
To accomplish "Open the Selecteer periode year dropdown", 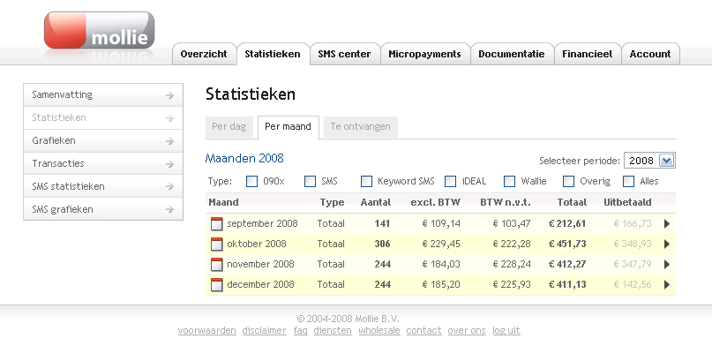I will (x=649, y=161).
